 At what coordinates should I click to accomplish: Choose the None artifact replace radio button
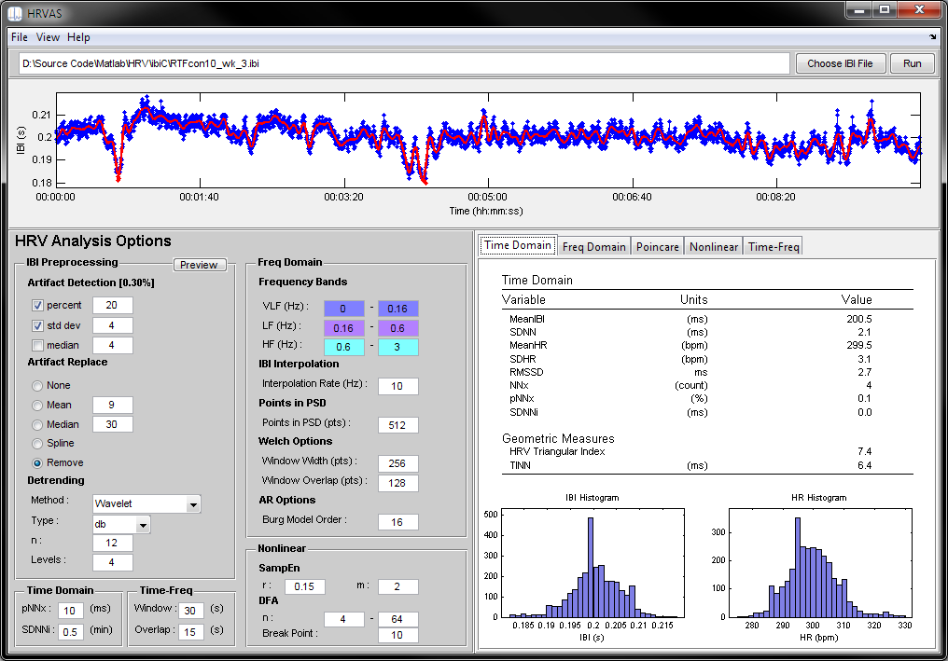[37, 385]
